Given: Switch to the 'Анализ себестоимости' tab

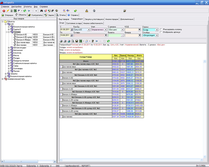Looking at the screenshot, I should click(x=93, y=23).
